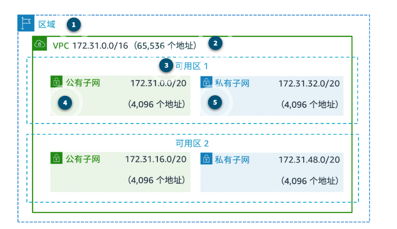Select callout marker number 1
Image resolution: width=397 pixels, height=229 pixels.
[74, 25]
